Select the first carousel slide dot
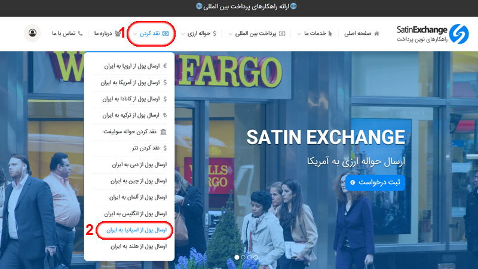This screenshot has height=269, width=478. point(237,258)
